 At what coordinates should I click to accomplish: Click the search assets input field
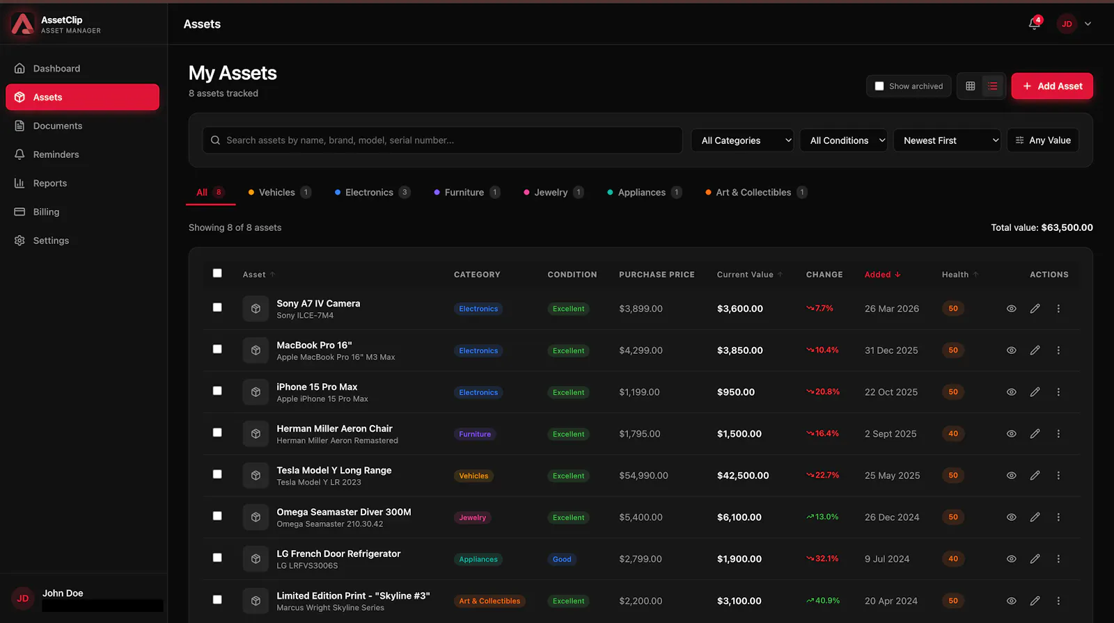442,140
